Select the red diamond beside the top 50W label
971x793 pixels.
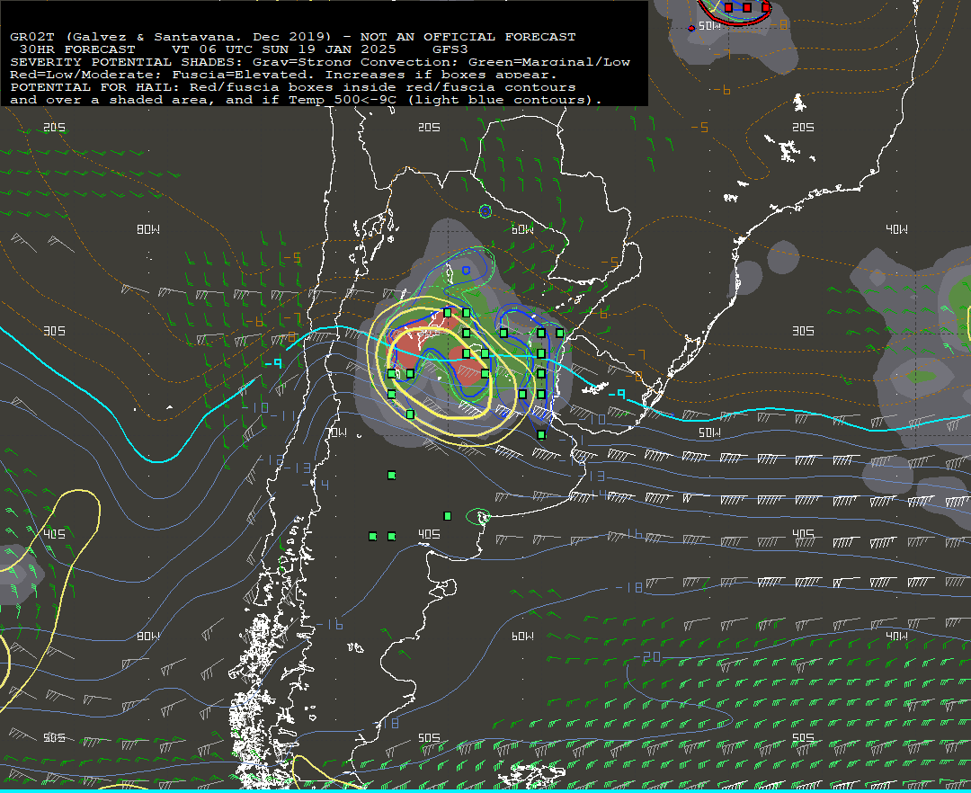click(x=691, y=28)
